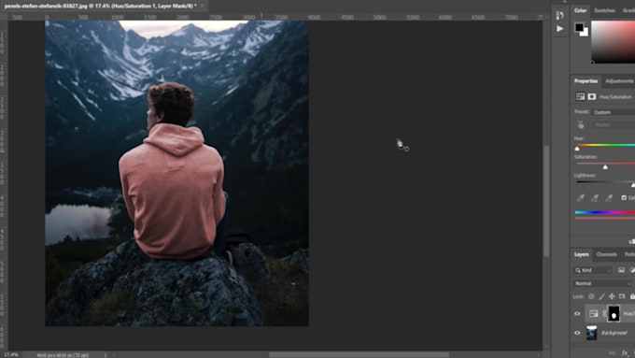Switch to the Swatches tab
This screenshot has width=635, height=358.
pyautogui.click(x=604, y=10)
